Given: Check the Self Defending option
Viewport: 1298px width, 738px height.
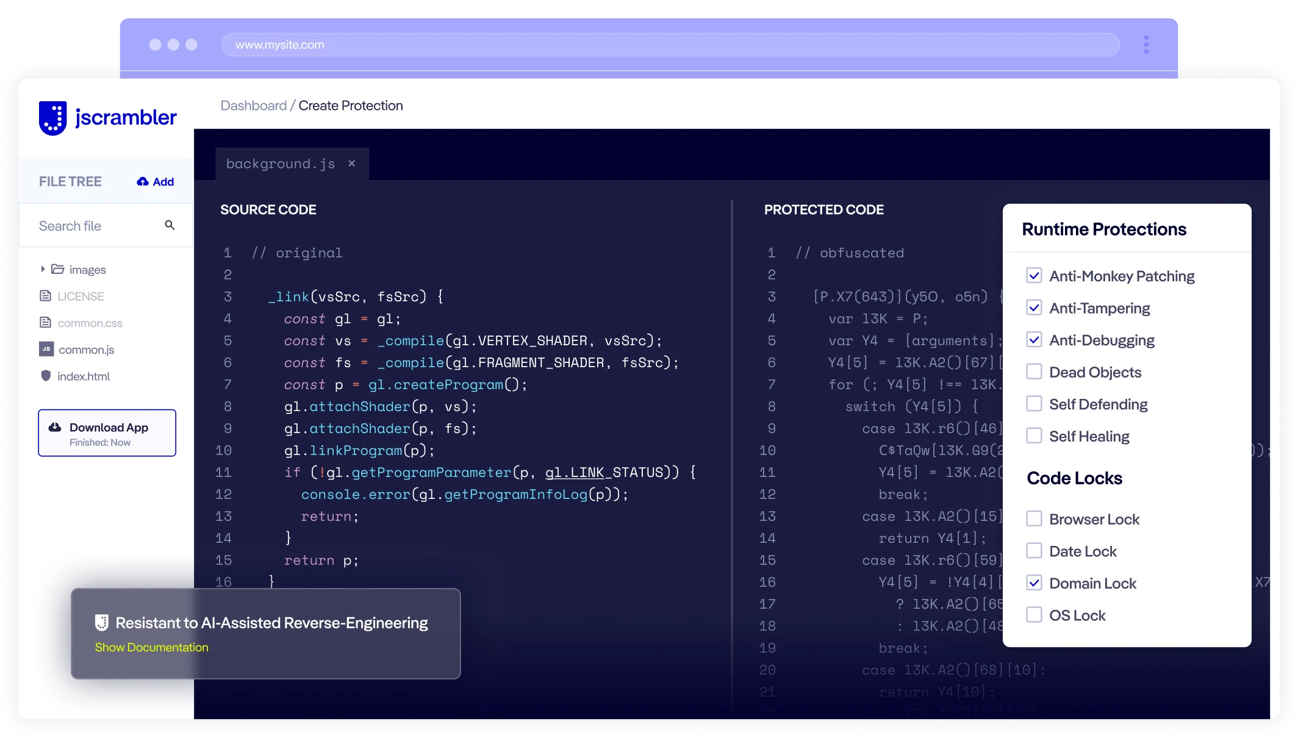Looking at the screenshot, I should (1034, 404).
